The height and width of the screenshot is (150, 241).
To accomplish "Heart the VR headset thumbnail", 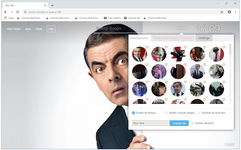I will click(224, 47).
